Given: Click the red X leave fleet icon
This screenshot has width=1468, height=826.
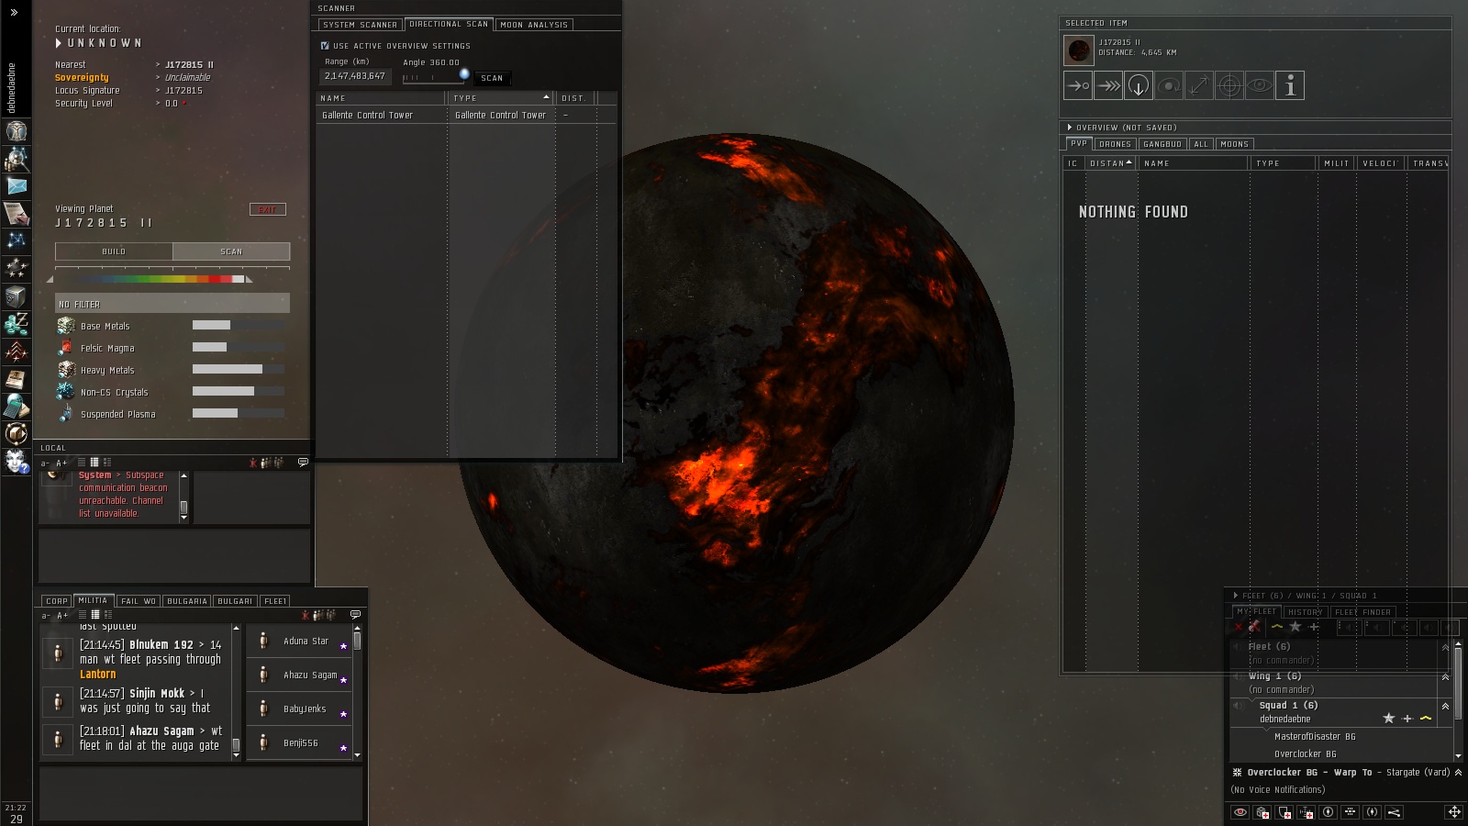Looking at the screenshot, I should [1238, 627].
